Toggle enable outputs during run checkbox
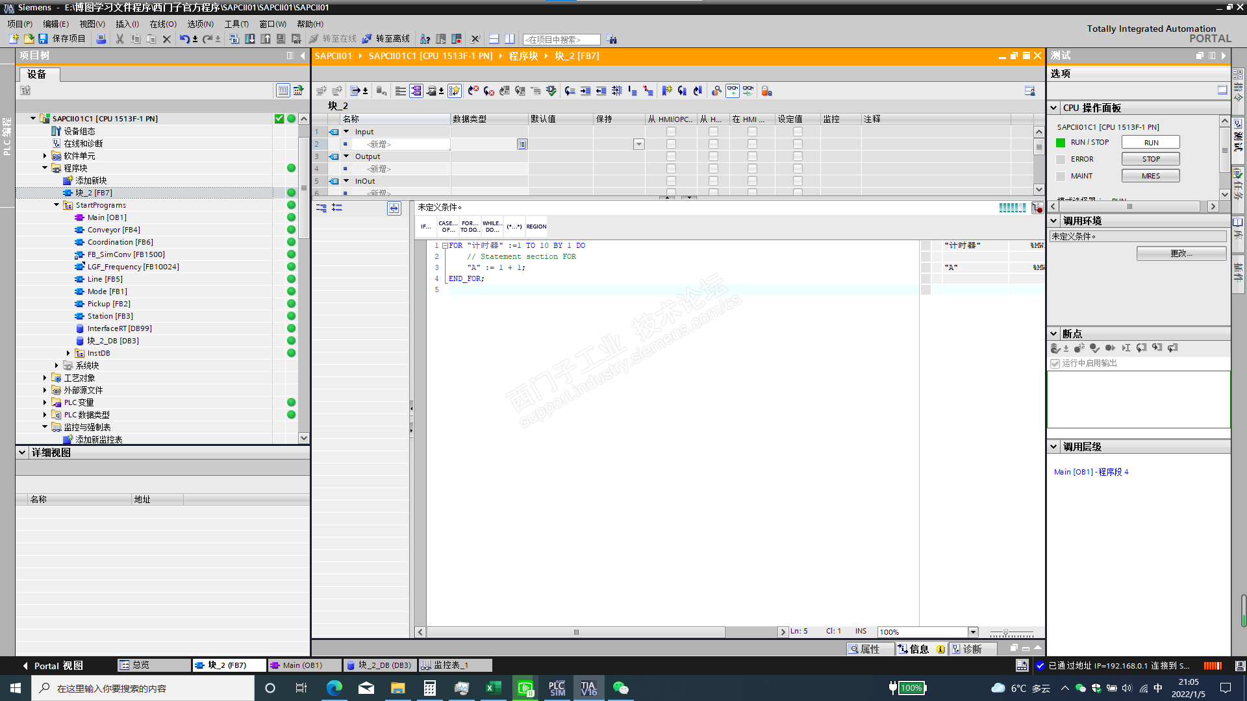 click(x=1055, y=363)
